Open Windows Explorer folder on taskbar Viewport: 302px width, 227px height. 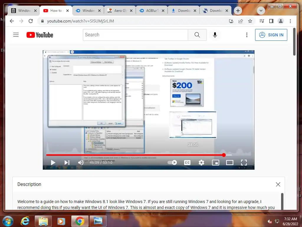click(x=43, y=221)
